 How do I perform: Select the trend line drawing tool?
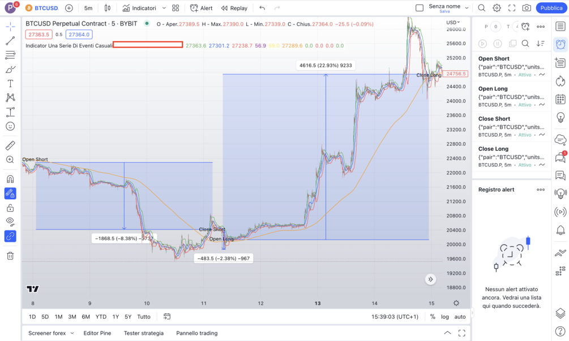(x=10, y=41)
